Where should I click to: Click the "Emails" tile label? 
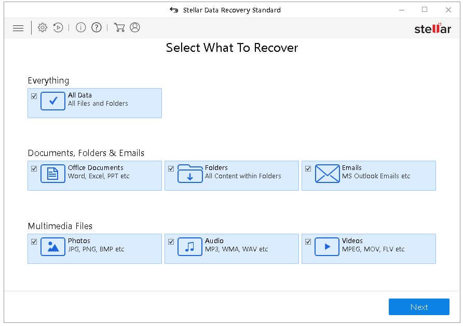[352, 168]
